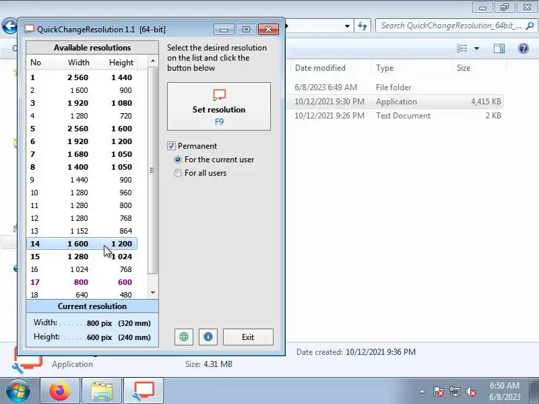Viewport: 539px width, 404px height.
Task: Select resolution row 8 1400 x 1050
Action: (82, 167)
